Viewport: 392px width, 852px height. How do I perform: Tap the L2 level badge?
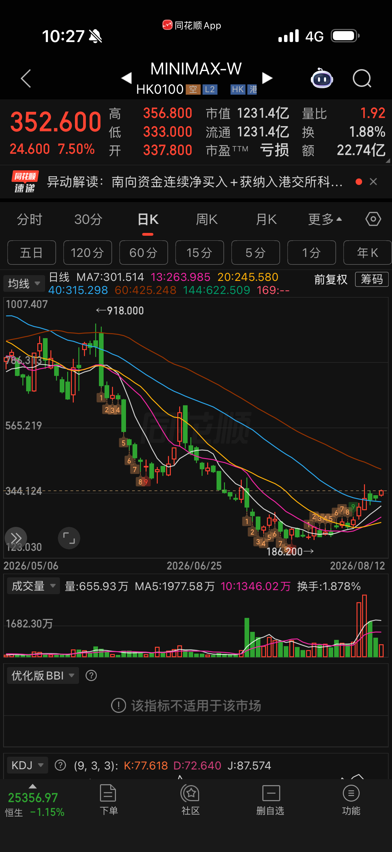210,89
